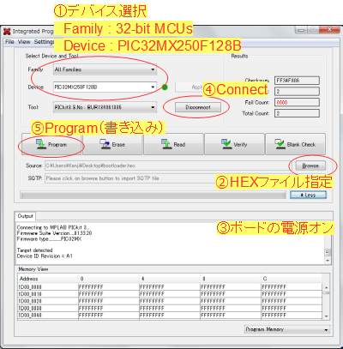Open the Program Memory dropdown

pos(287,329)
